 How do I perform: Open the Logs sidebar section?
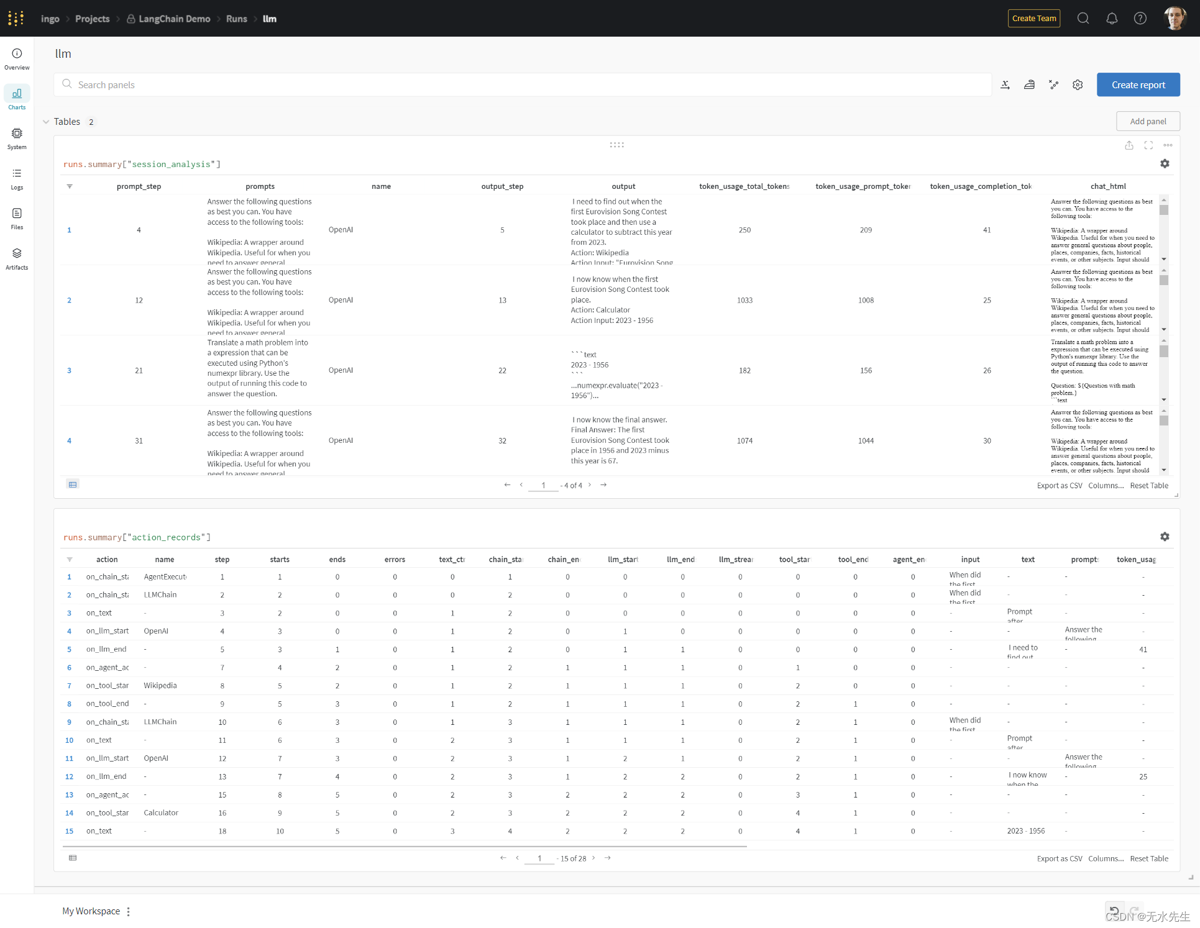tap(17, 179)
